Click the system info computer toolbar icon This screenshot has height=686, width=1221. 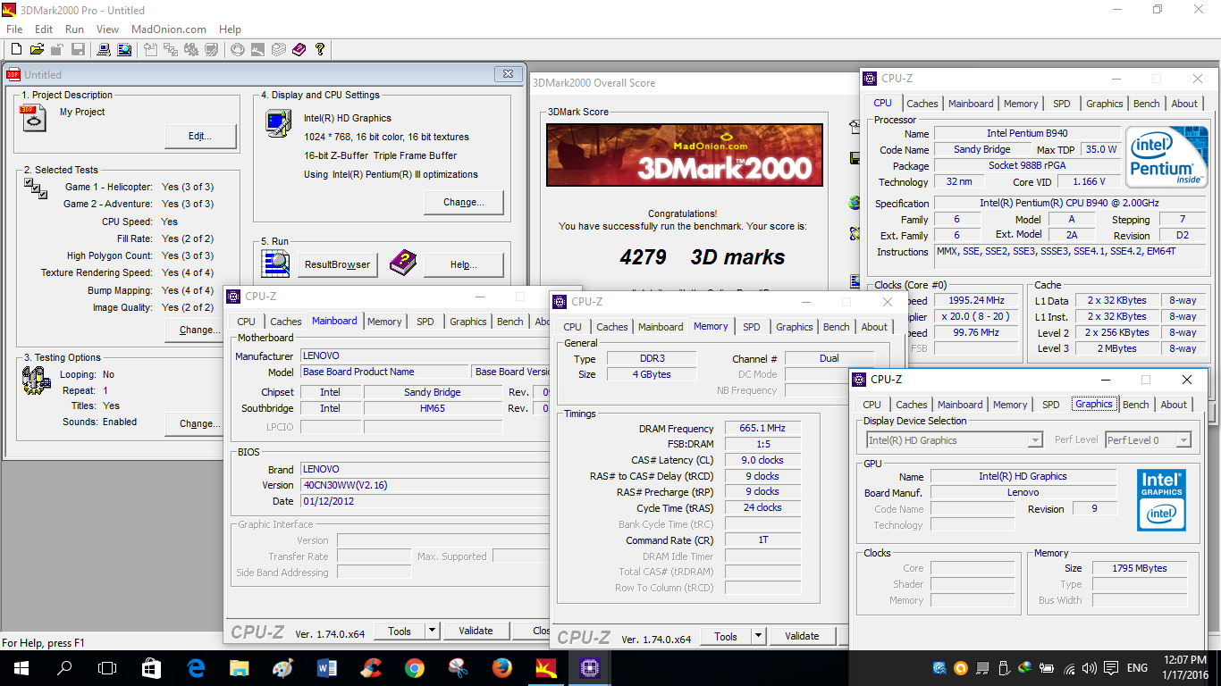click(x=104, y=49)
